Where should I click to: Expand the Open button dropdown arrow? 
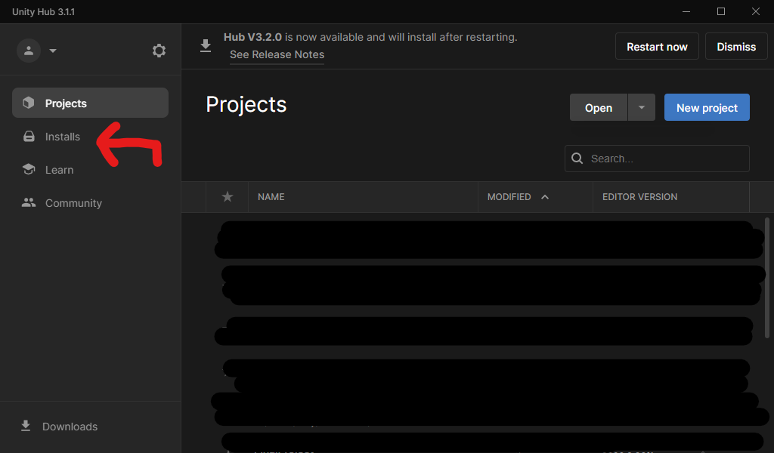tap(641, 107)
